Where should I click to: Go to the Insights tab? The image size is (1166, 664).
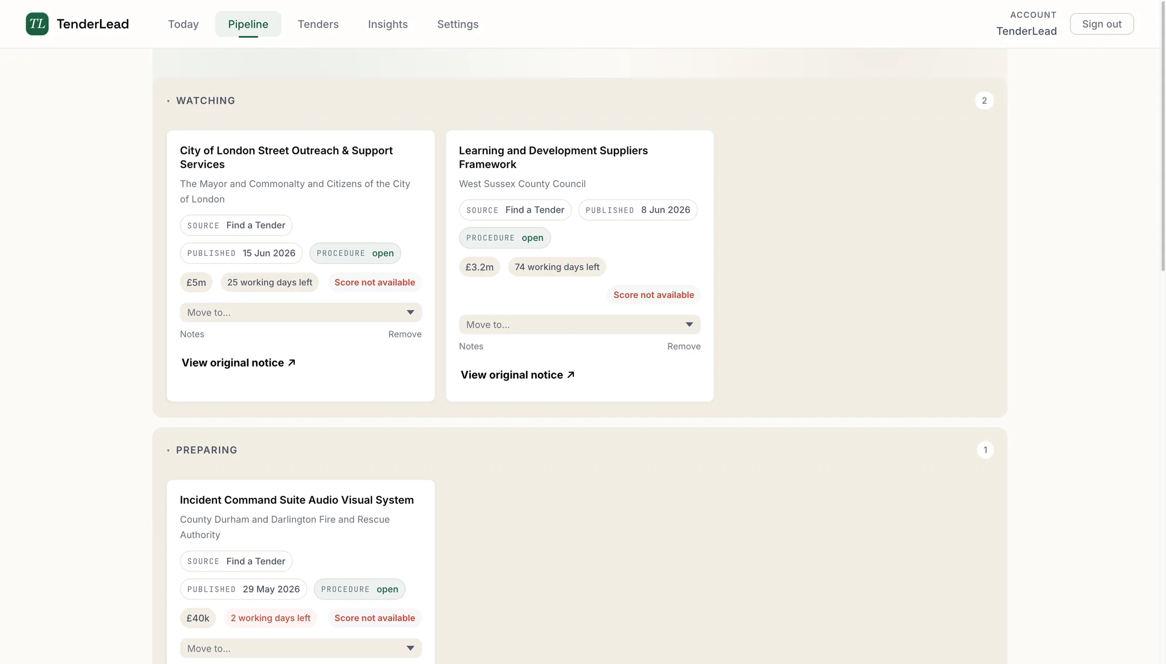(x=388, y=24)
